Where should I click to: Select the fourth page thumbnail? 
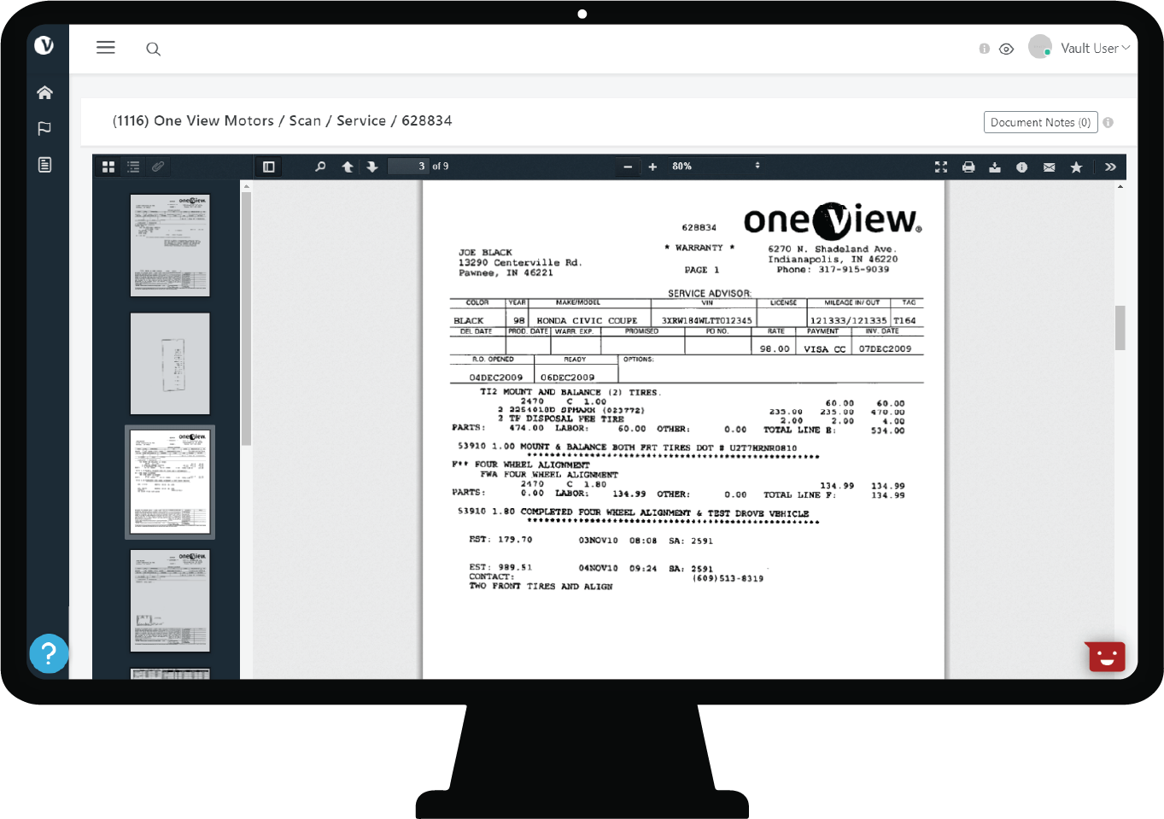click(170, 601)
